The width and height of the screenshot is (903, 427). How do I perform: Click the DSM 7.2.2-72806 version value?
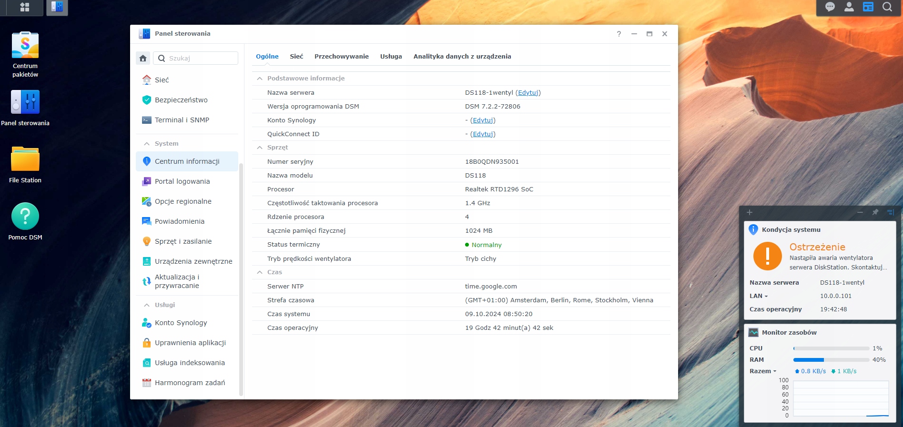click(x=493, y=107)
